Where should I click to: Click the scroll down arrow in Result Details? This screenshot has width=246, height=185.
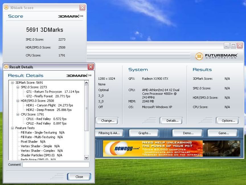point(87,157)
